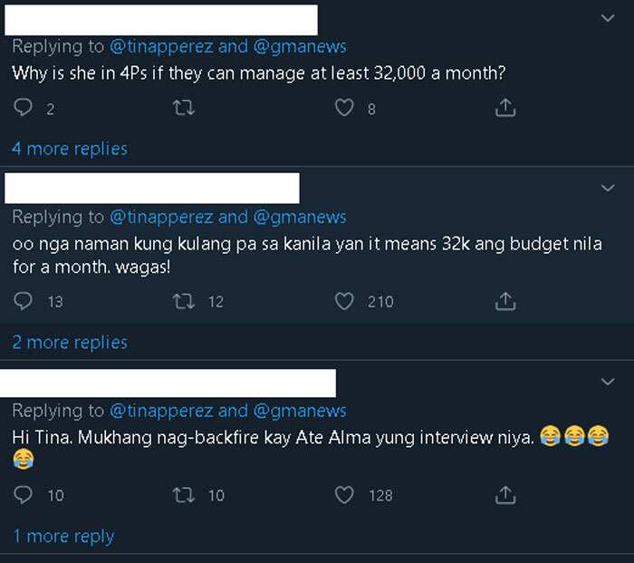Like the tweet with 8 likes
The height and width of the screenshot is (563, 634).
[x=344, y=108]
